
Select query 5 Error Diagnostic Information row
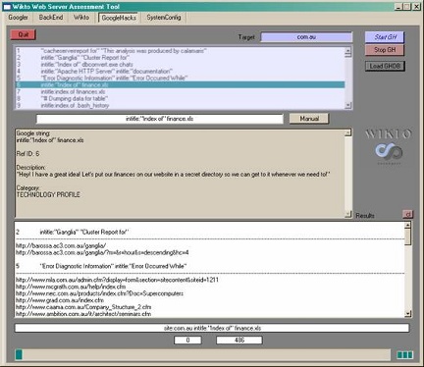180,79
